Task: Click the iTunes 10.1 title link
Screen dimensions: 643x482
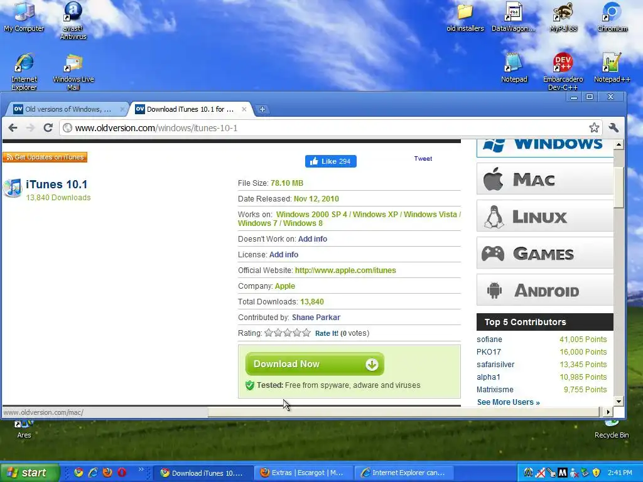Action: click(57, 185)
